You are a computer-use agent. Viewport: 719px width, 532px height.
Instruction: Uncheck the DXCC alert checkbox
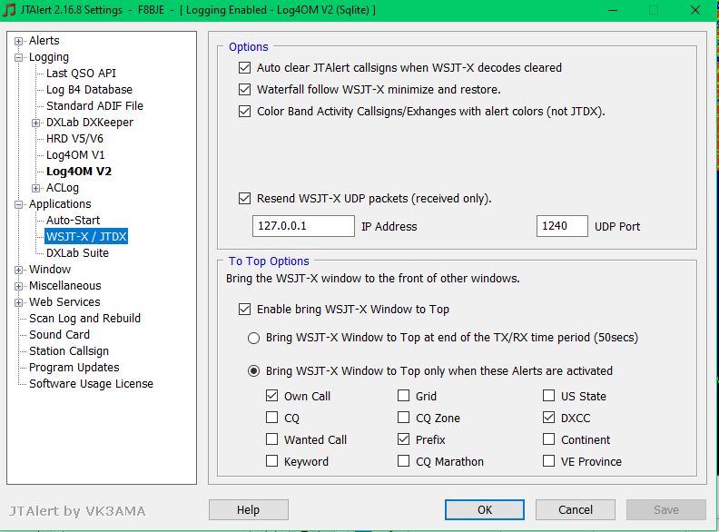[x=549, y=418]
